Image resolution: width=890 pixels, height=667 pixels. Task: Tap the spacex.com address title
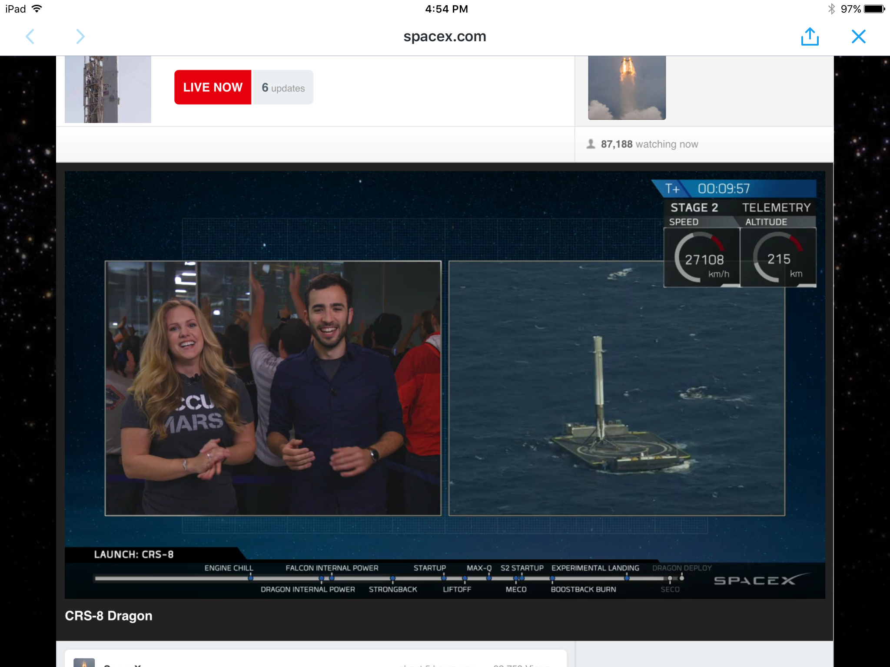pos(445,36)
